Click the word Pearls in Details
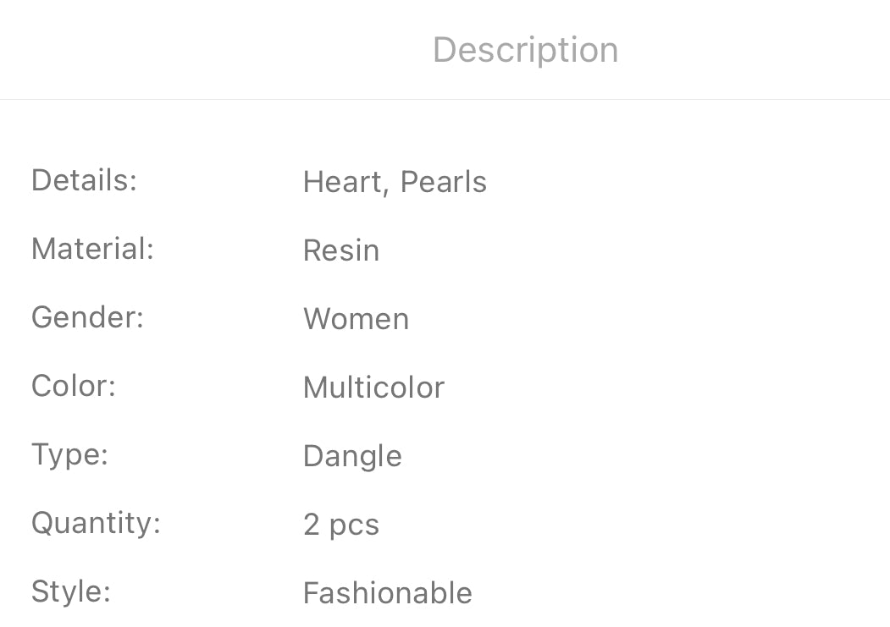The height and width of the screenshot is (627, 890). pos(443,182)
